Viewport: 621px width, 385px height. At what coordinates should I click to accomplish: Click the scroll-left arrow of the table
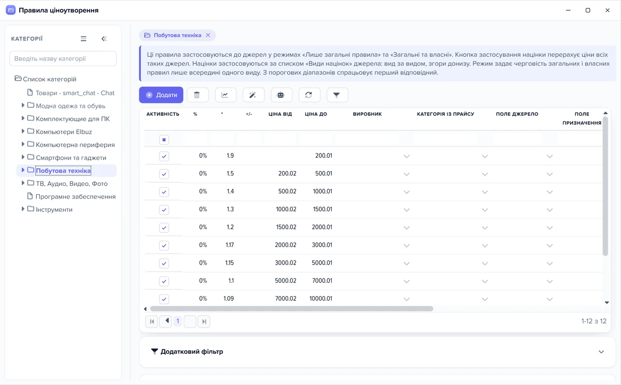145,309
